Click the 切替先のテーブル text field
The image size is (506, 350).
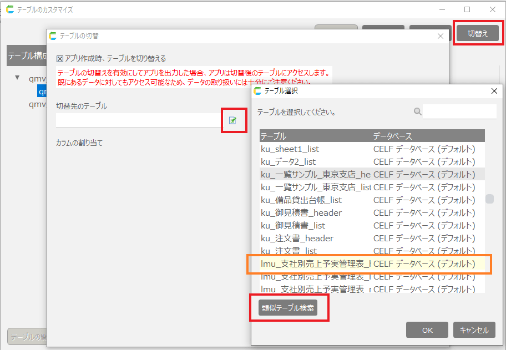coord(139,120)
